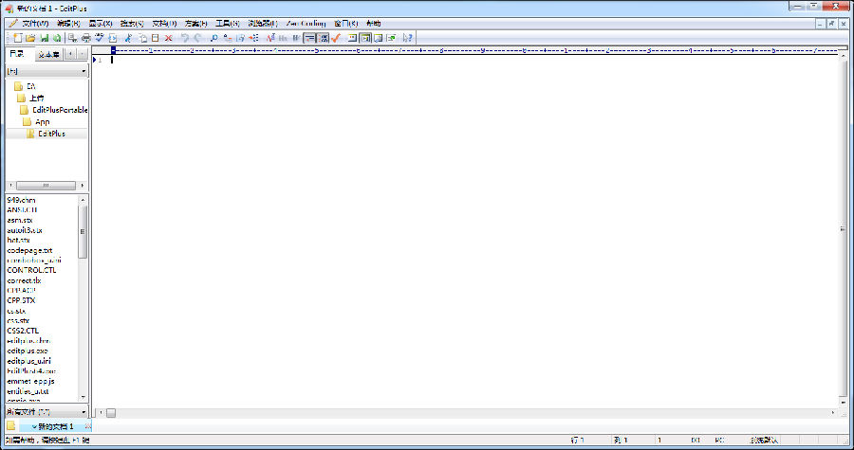Select file editplus_u.ini in list
This screenshot has height=450, width=854.
[28, 361]
